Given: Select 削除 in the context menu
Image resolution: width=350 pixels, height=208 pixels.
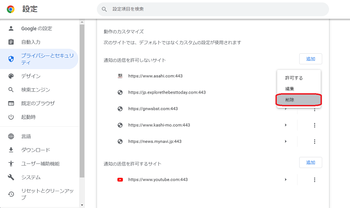Looking at the screenshot, I should tap(298, 100).
